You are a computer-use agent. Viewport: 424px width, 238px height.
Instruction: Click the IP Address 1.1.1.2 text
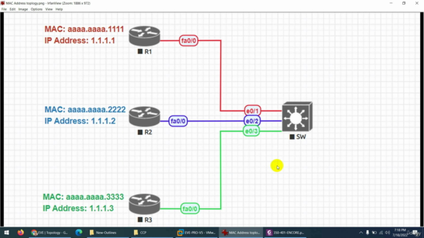80,121
